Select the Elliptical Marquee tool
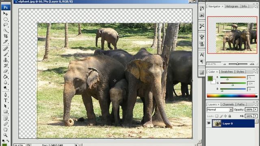The height and width of the screenshot is (146, 260). pyautogui.click(x=5, y=19)
